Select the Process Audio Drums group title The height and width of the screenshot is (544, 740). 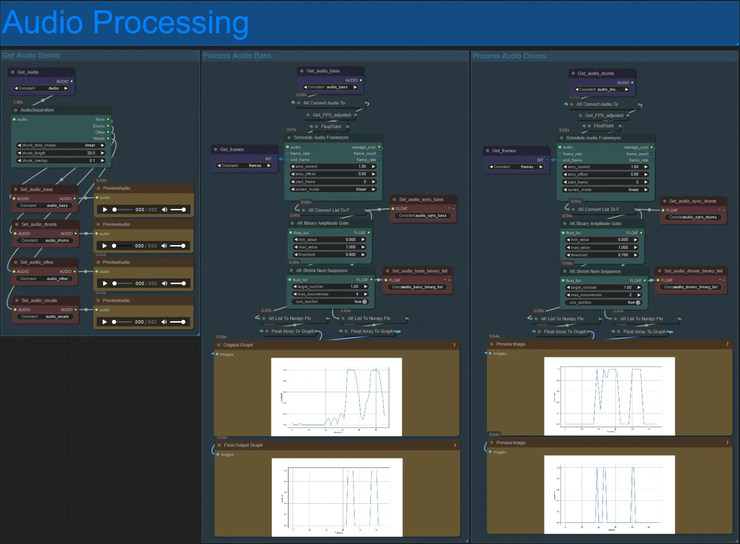pyautogui.click(x=509, y=56)
